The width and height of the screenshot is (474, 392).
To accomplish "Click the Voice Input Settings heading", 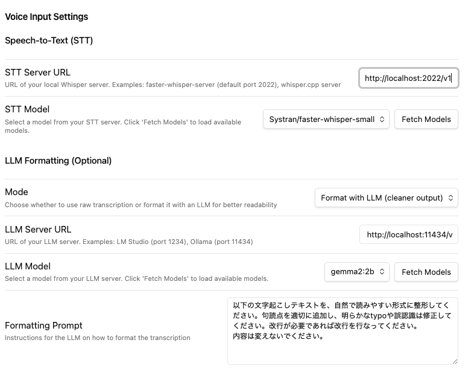I will (x=46, y=17).
